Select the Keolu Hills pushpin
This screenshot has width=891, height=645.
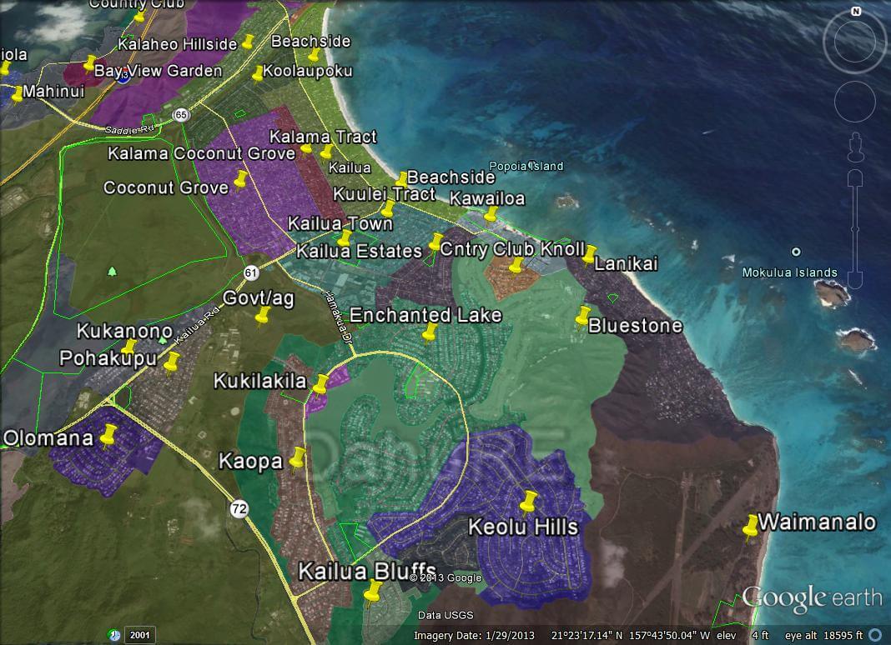tap(528, 502)
